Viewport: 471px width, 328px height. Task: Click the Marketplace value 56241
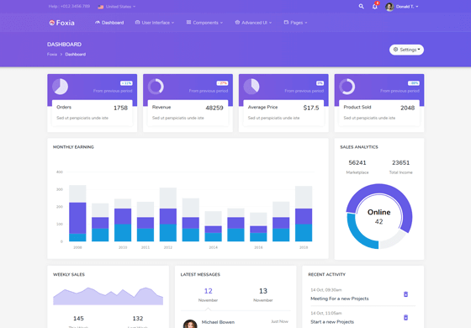[357, 162]
